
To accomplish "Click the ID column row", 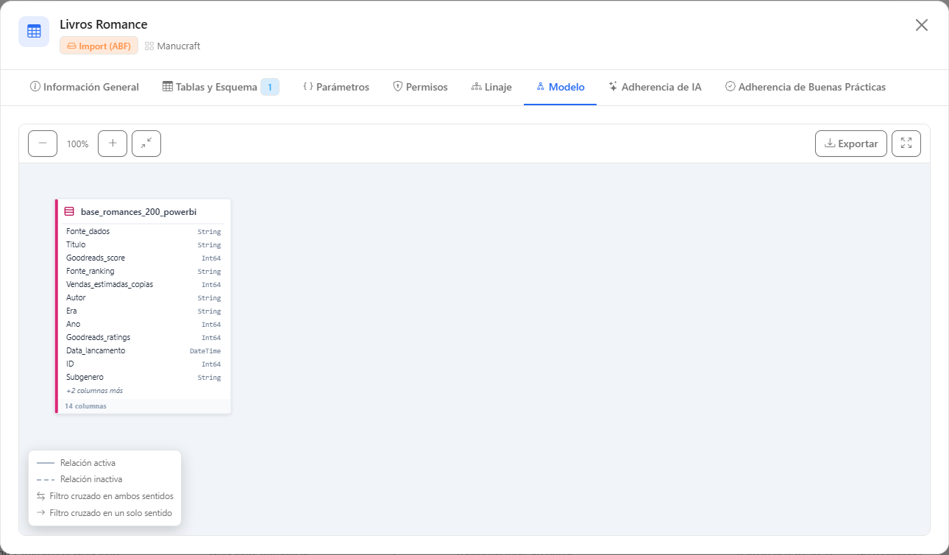I will tap(143, 364).
